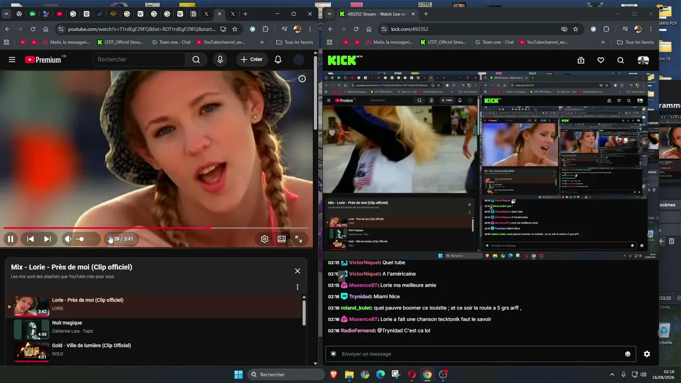Close the Mix playlist panel

297,271
